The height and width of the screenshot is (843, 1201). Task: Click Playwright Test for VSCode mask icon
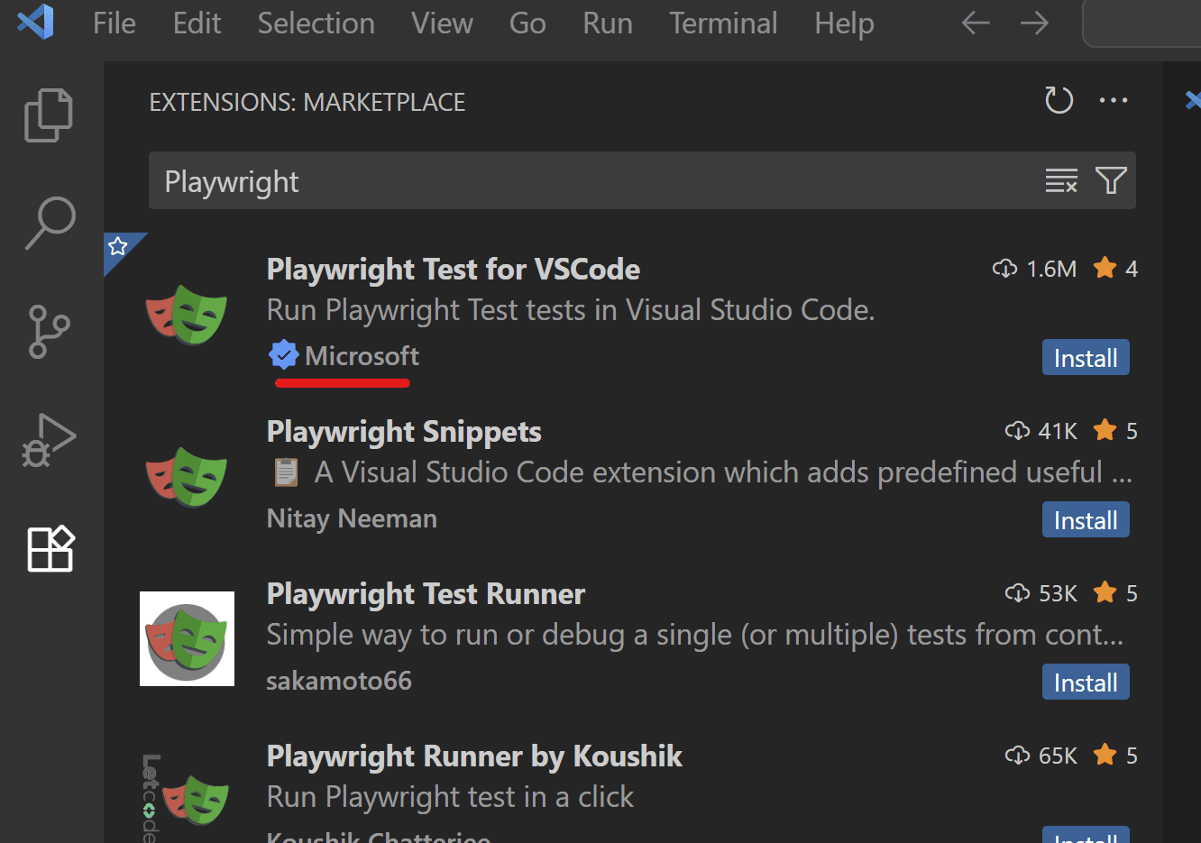187,314
